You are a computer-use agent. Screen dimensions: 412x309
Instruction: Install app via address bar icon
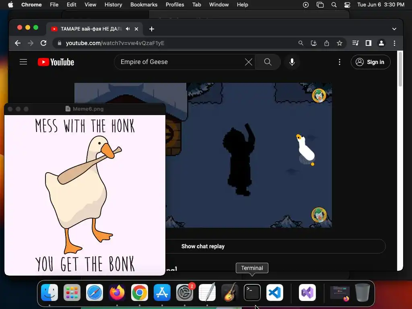pyautogui.click(x=314, y=43)
